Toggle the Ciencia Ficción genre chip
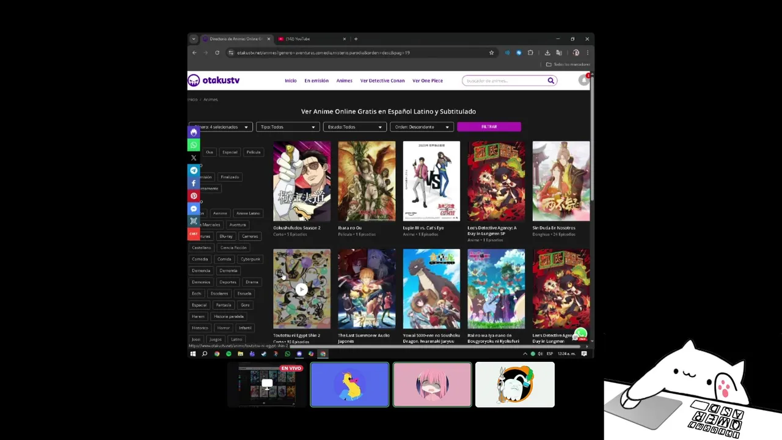The height and width of the screenshot is (440, 782). click(233, 248)
